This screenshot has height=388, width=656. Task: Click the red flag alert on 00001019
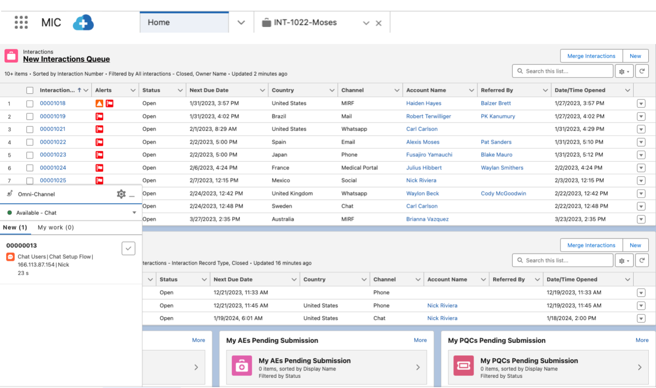coord(99,117)
